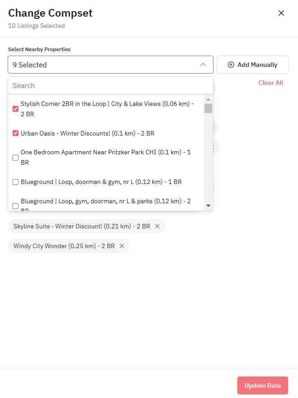Click scrollbar down arrow in property list
The width and height of the screenshot is (298, 398).
pos(208,206)
